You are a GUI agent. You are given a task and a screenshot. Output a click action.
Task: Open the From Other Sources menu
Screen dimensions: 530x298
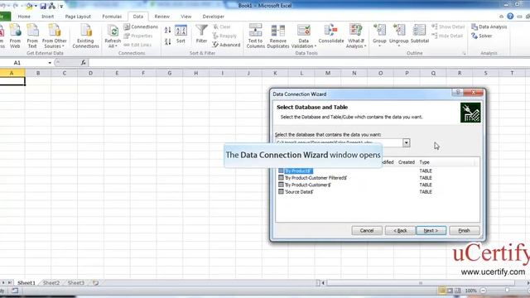tap(55, 36)
